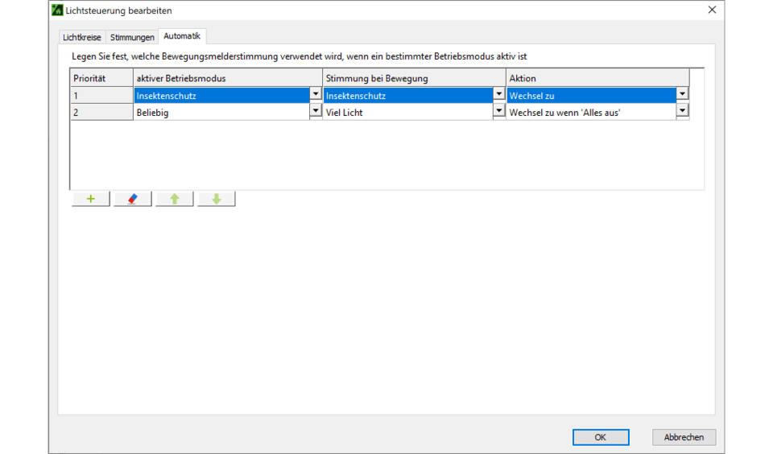The width and height of the screenshot is (773, 454).
Task: Close the Lichtsteuerung bearbeiten dialog
Action: (712, 10)
